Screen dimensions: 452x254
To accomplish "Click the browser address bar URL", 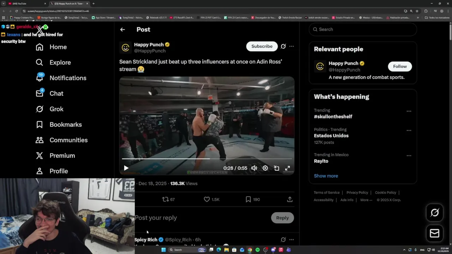I will [58, 11].
